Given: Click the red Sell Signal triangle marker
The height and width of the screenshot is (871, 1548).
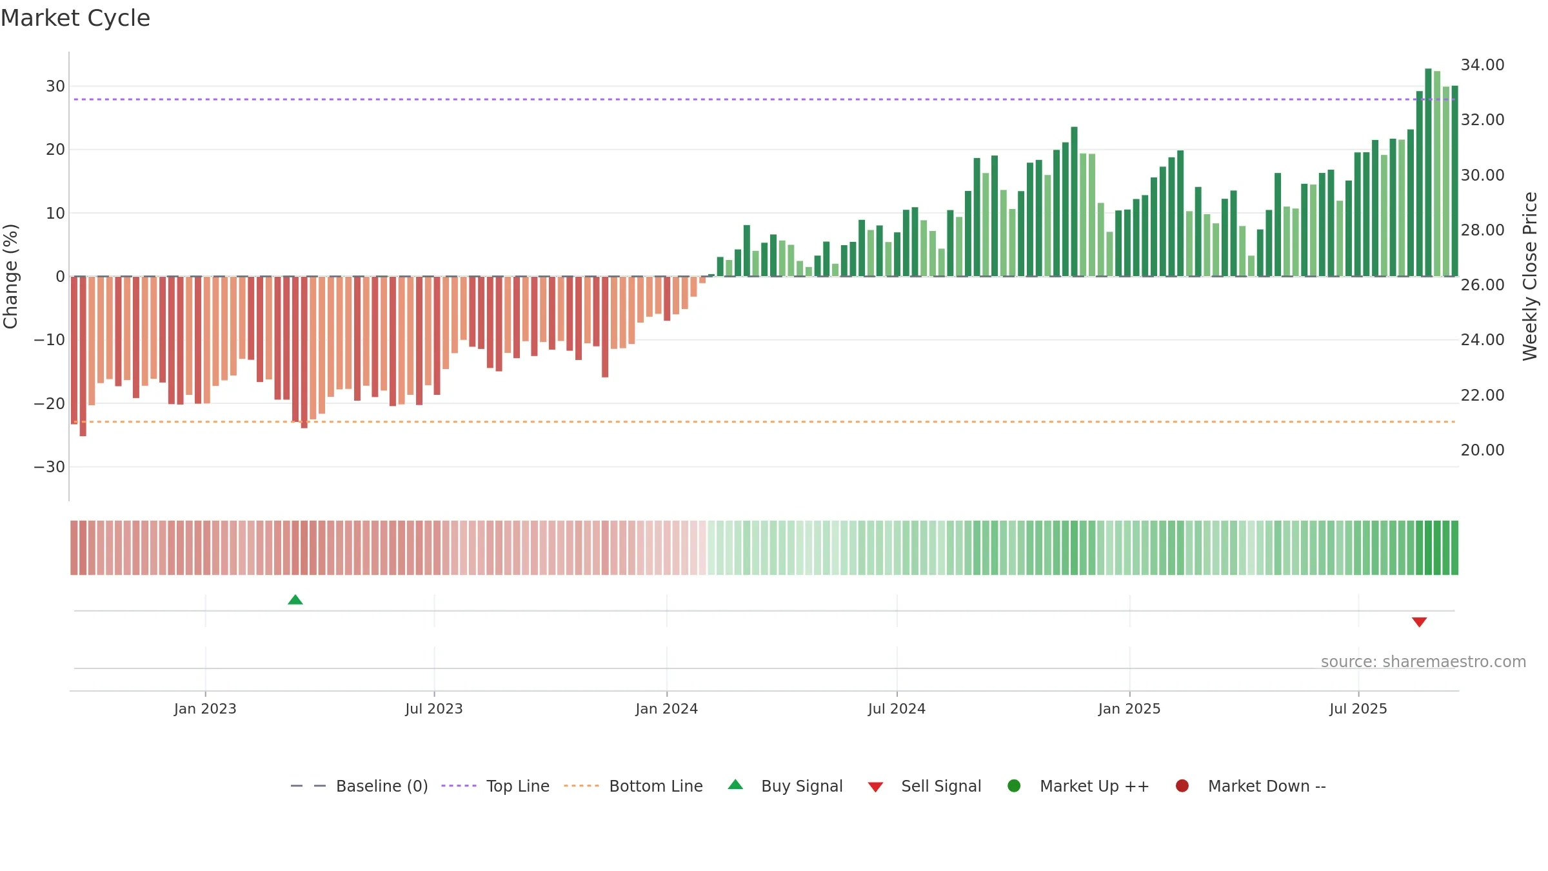Looking at the screenshot, I should (x=1419, y=622).
